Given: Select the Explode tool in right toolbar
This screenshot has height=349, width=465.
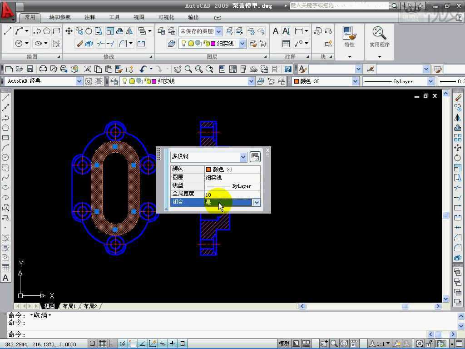Looking at the screenshot, I should (x=458, y=258).
